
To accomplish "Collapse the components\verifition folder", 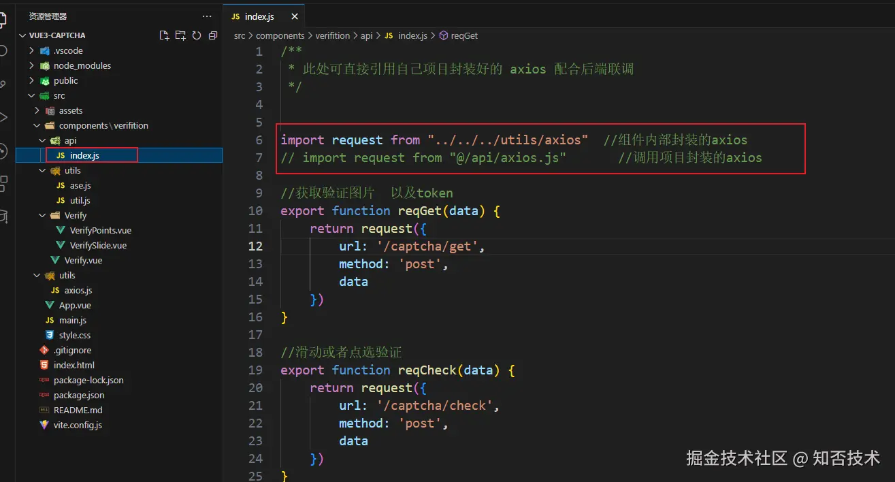I will coord(37,125).
